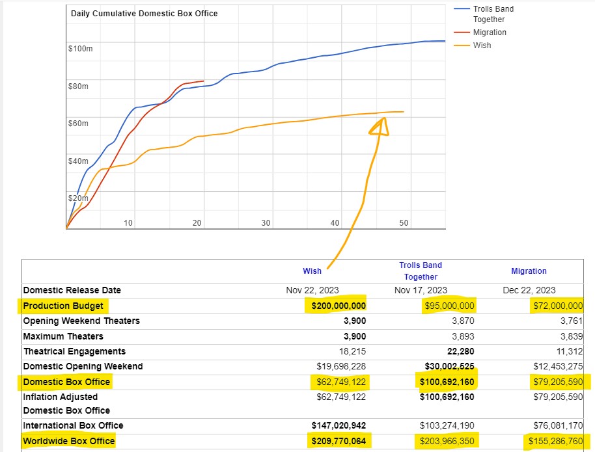Select the Worldwide Box Office row label
Image resolution: width=595 pixels, height=452 pixels.
69,442
